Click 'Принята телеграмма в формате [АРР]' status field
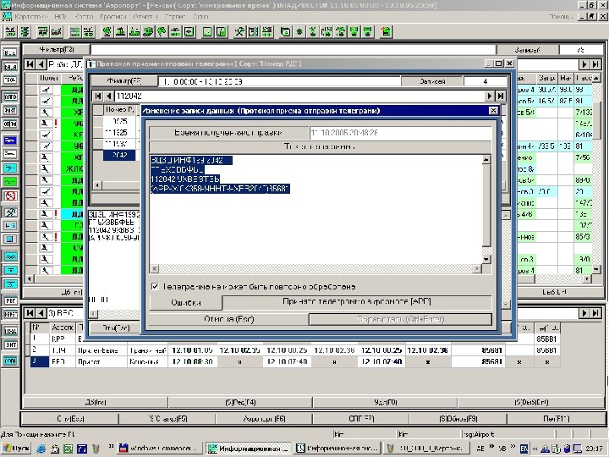The height and width of the screenshot is (457, 609). (x=357, y=301)
